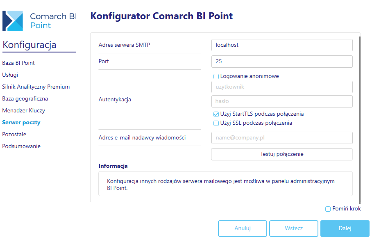
Task: Click the Port label text
Action: [104, 61]
